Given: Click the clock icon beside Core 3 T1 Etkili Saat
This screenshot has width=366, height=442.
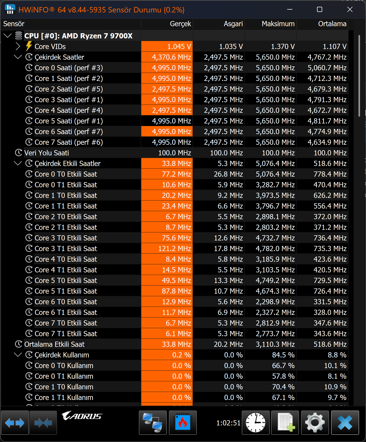Looking at the screenshot, I should click(x=29, y=248).
